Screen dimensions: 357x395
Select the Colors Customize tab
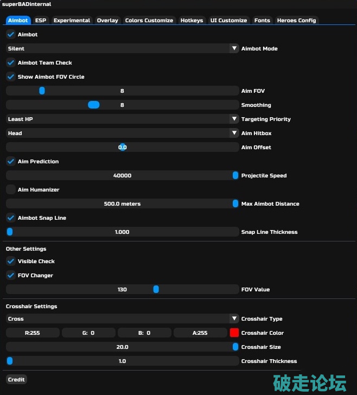149,21
